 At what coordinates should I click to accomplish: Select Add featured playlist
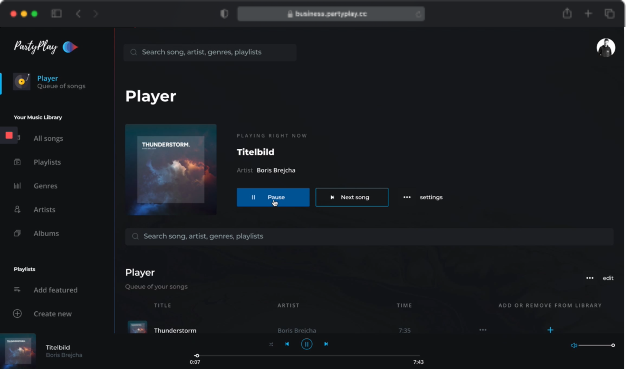click(55, 290)
